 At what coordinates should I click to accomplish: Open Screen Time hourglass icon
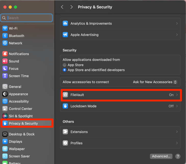[x=5, y=76]
